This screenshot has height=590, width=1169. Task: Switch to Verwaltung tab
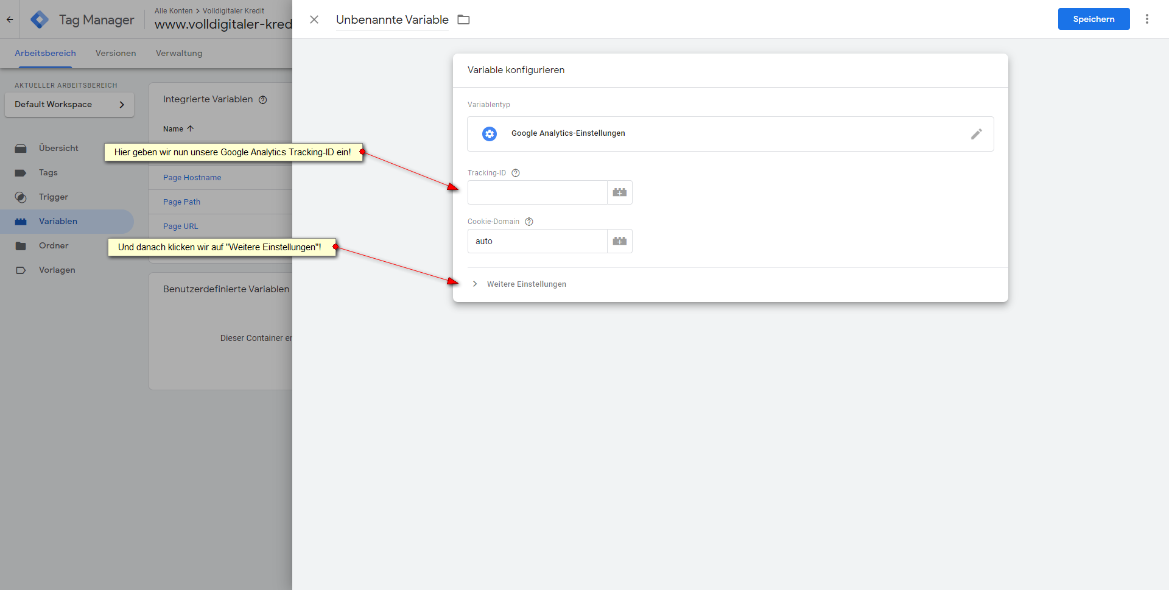(179, 54)
